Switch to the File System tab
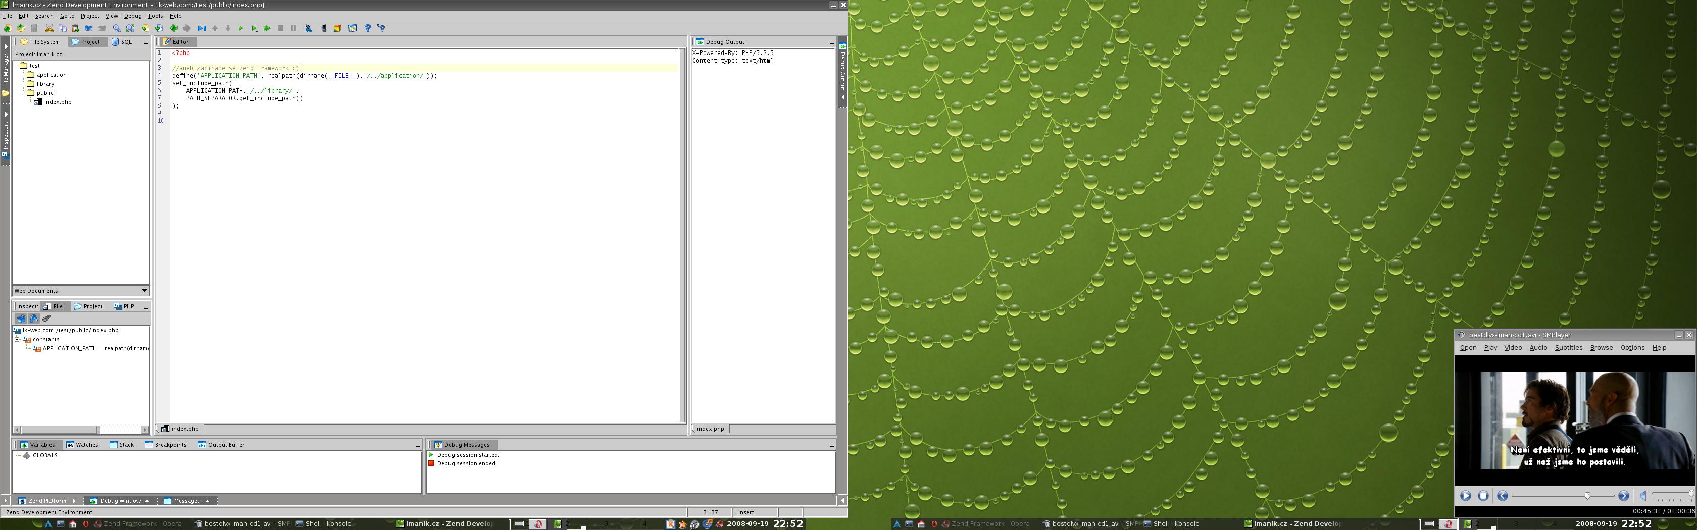Image resolution: width=1697 pixels, height=530 pixels. [x=40, y=42]
